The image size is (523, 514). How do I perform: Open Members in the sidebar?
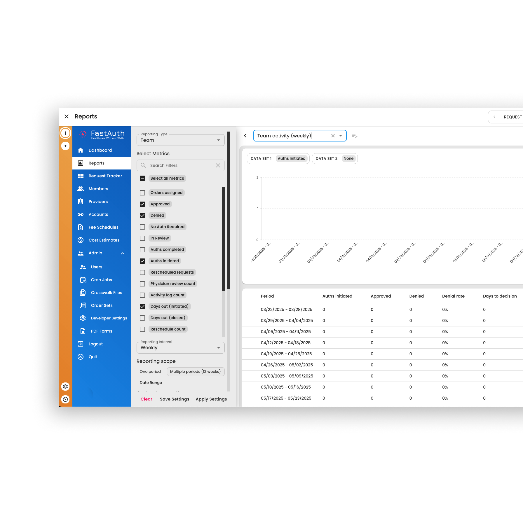click(98, 189)
